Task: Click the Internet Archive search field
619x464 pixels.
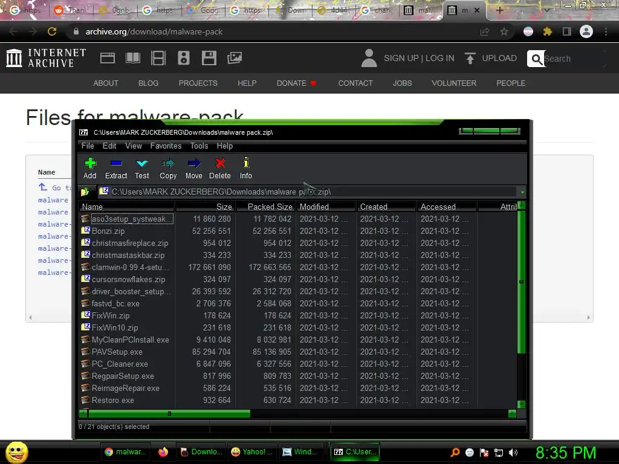Action: [574, 59]
